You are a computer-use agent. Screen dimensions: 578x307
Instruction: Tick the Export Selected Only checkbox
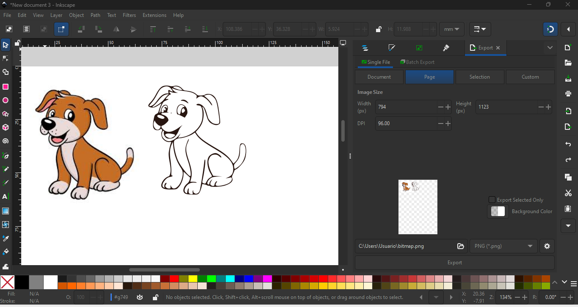coord(492,200)
